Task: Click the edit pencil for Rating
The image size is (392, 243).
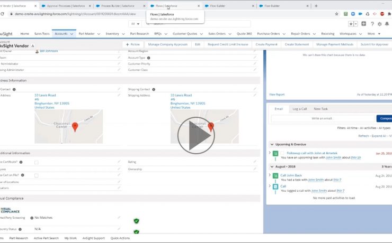Action: pyautogui.click(x=255, y=162)
